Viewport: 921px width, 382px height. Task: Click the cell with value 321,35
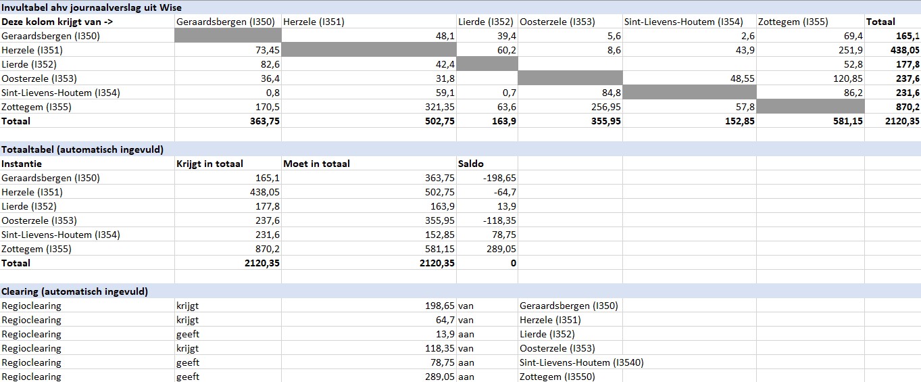[369, 107]
